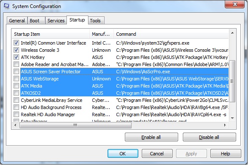This screenshot has height=165, width=248.
Task: Select the ATK Hotkey row name
Action: 33,57
